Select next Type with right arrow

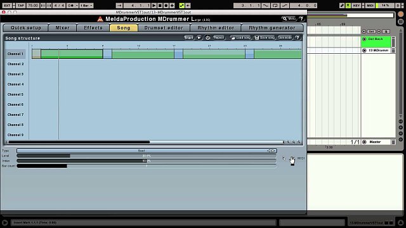pos(273,151)
